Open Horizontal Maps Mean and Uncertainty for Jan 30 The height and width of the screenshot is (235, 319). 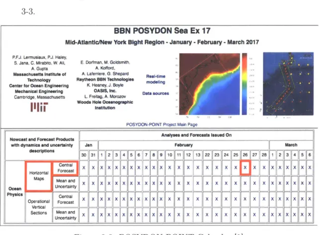(x=83, y=183)
